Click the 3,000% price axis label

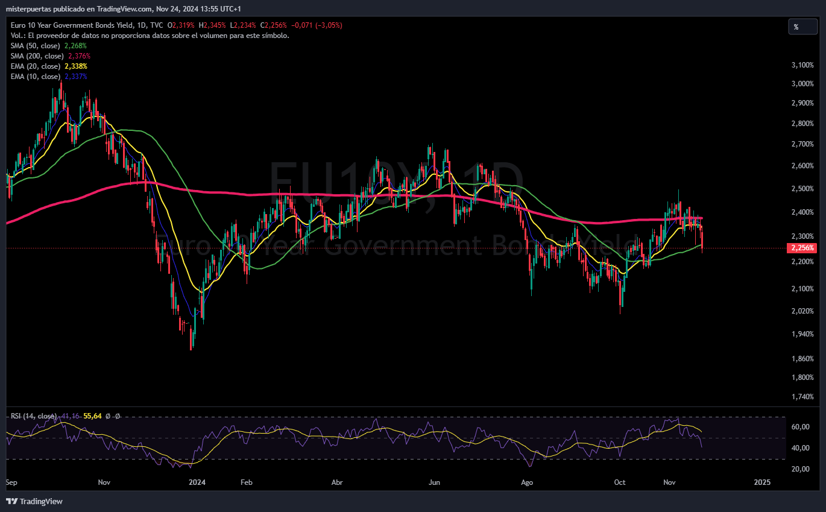[x=801, y=83]
